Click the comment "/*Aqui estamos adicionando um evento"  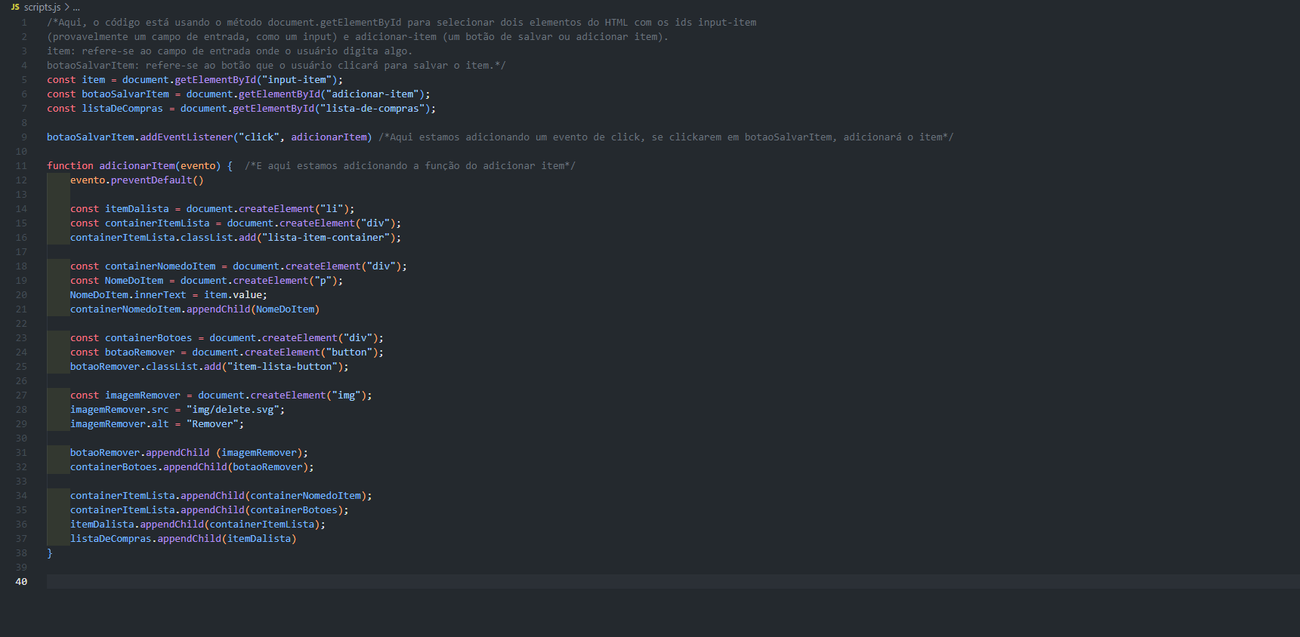click(x=666, y=137)
